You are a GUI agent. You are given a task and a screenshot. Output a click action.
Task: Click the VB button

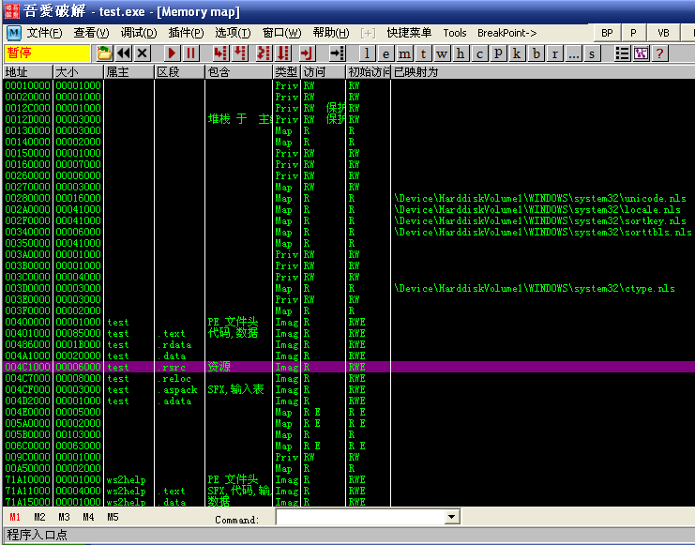tap(663, 33)
